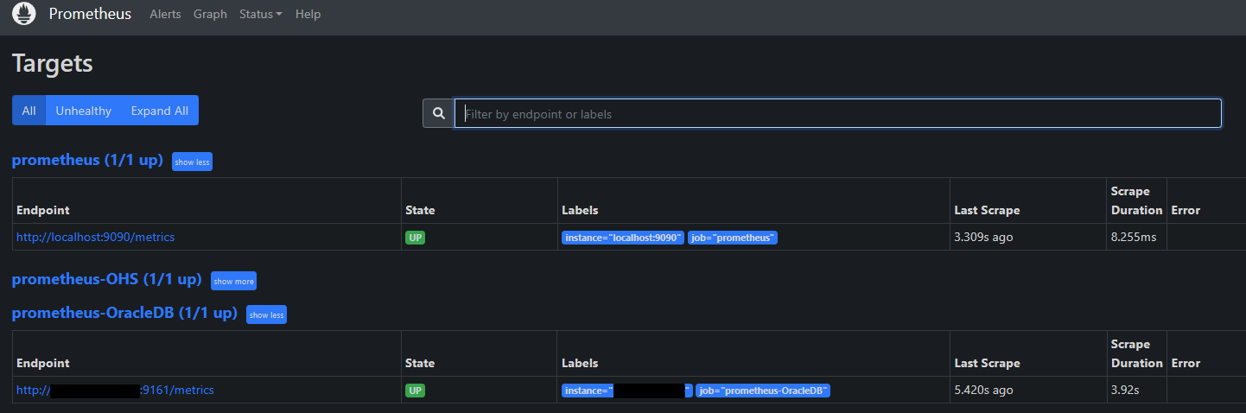Open the Alerts page
This screenshot has height=413, width=1246.
165,14
